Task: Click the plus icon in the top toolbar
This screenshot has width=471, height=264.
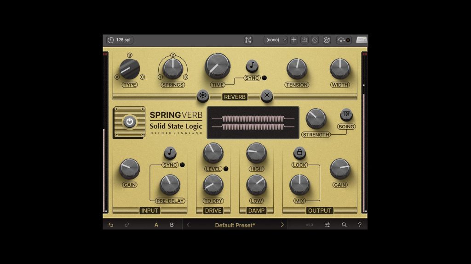Action: click(x=293, y=40)
